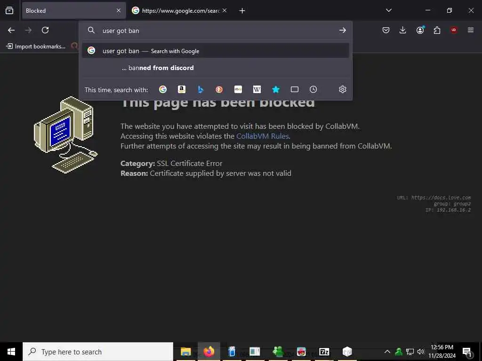Open the Extensions puzzle icon

point(437,30)
